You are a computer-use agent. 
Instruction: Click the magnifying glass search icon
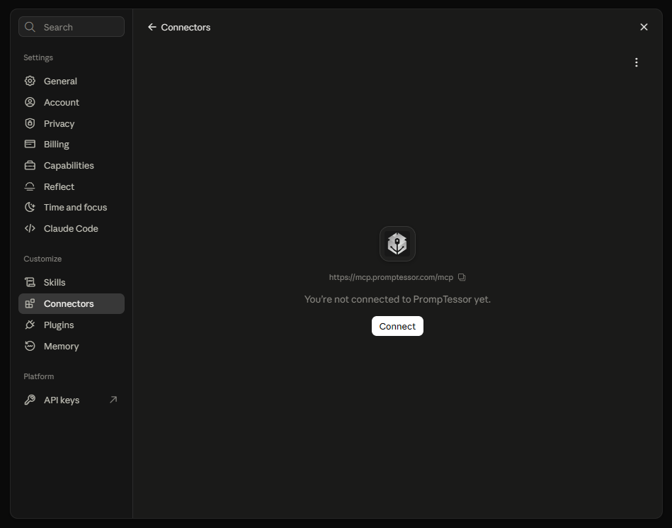(30, 27)
